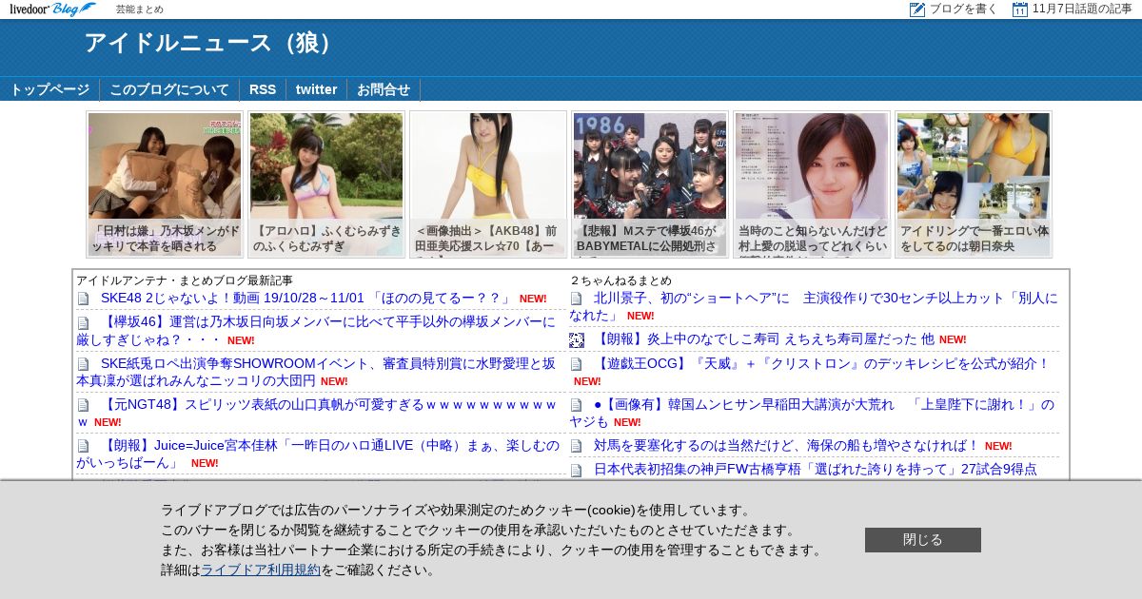Click ブログを書く link

[963, 10]
